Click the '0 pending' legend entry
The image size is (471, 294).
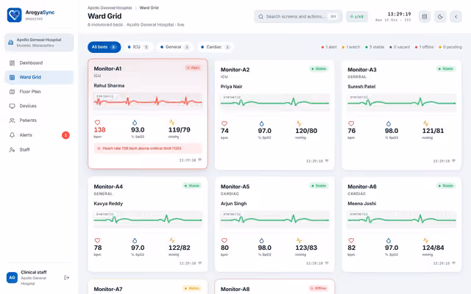pyautogui.click(x=450, y=47)
